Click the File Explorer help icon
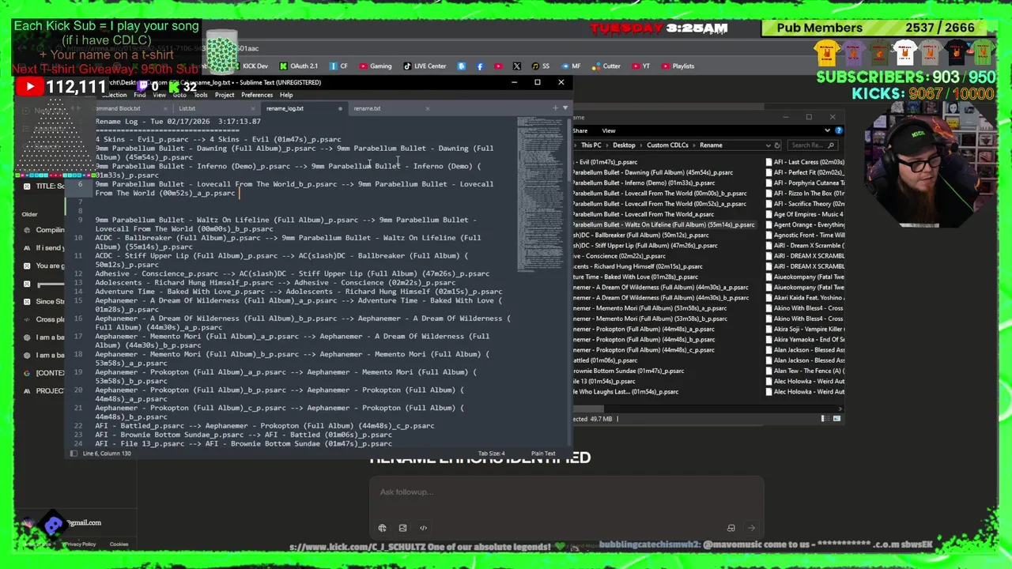Viewport: 1012px width, 569px height. 839,130
